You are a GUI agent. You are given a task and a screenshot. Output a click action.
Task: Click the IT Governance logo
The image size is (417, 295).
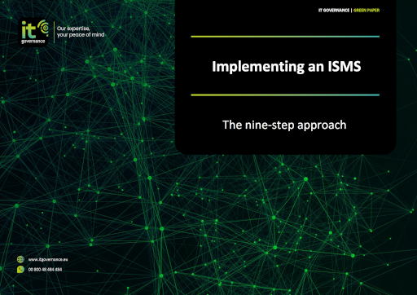(x=33, y=33)
